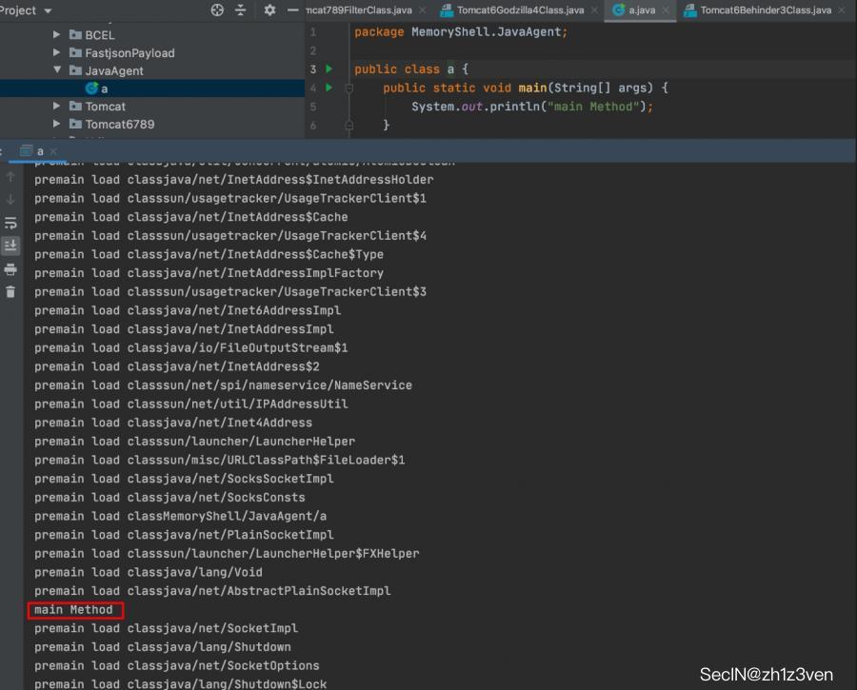The image size is (857, 690).
Task: Print console output with the printer icon
Action: tap(10, 269)
